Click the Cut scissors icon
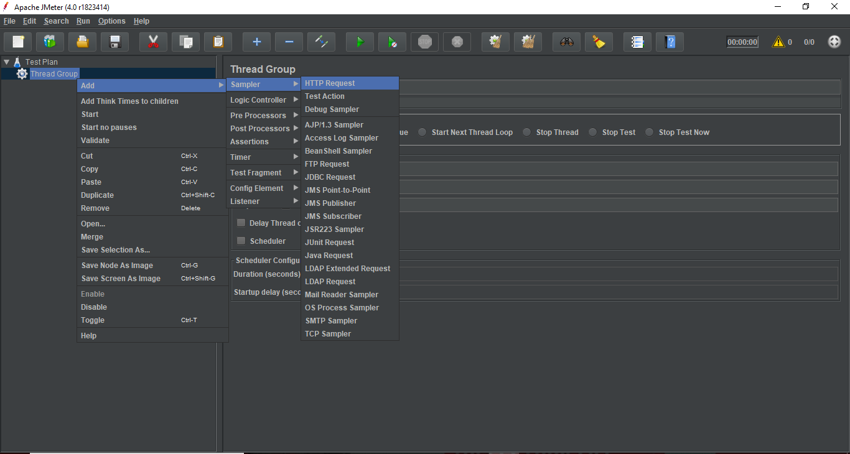The height and width of the screenshot is (454, 850). [x=153, y=42]
